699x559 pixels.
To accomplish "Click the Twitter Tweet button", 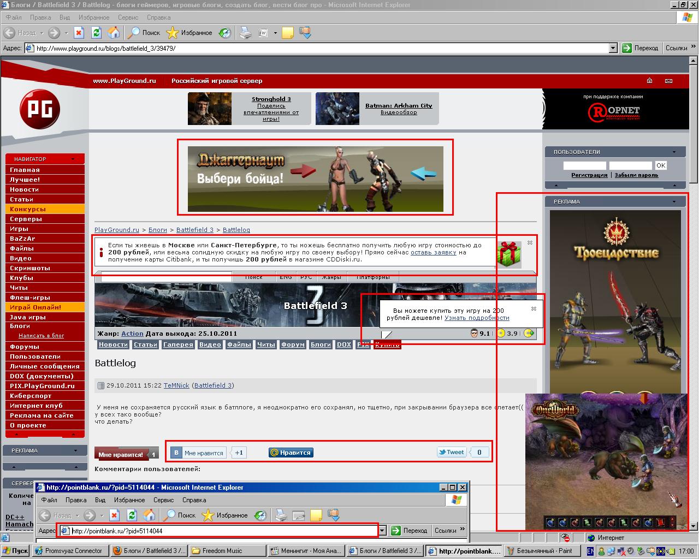I will 451,452.
